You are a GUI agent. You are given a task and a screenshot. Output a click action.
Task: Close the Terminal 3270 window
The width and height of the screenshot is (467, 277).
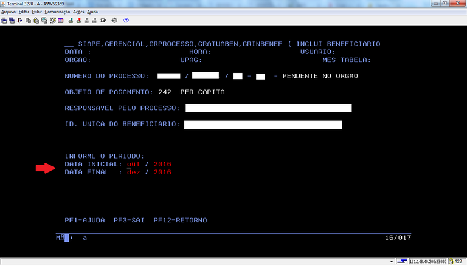pyautogui.click(x=458, y=3)
